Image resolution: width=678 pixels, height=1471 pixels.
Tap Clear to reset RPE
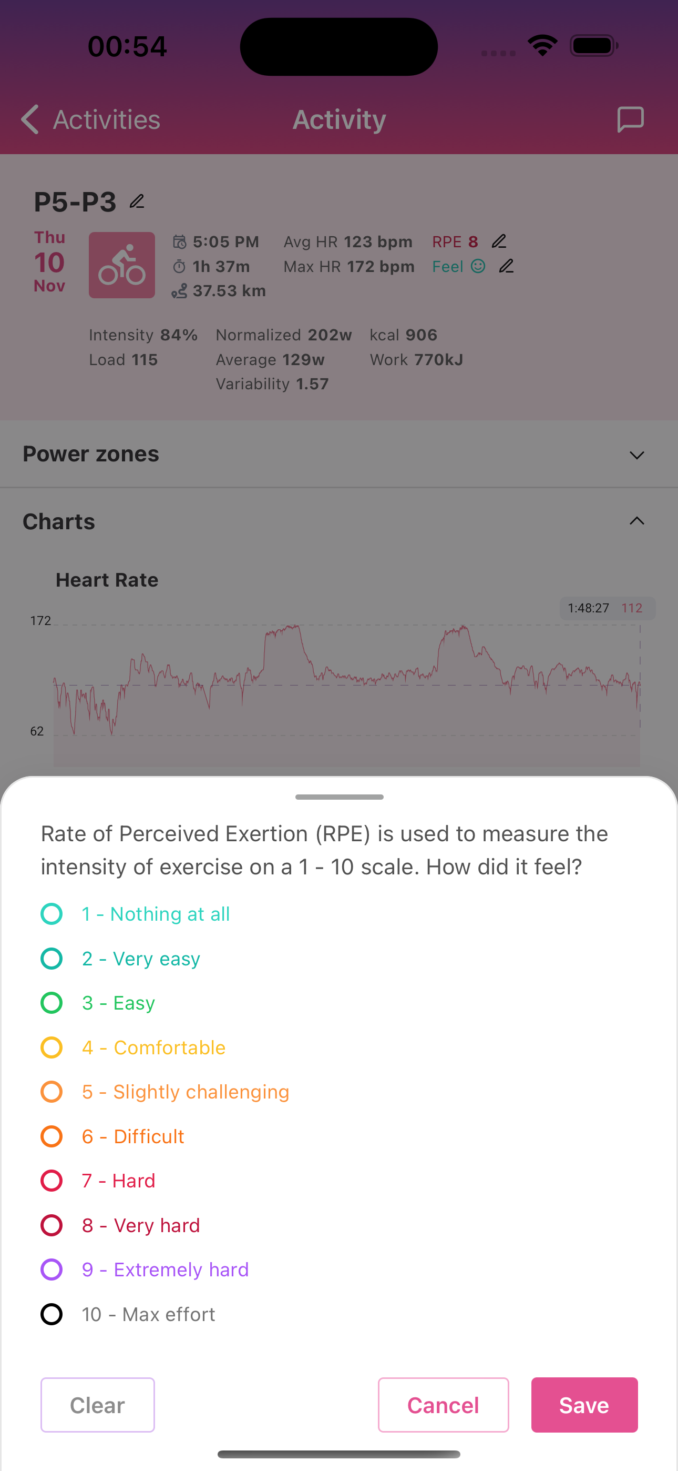[98, 1405]
